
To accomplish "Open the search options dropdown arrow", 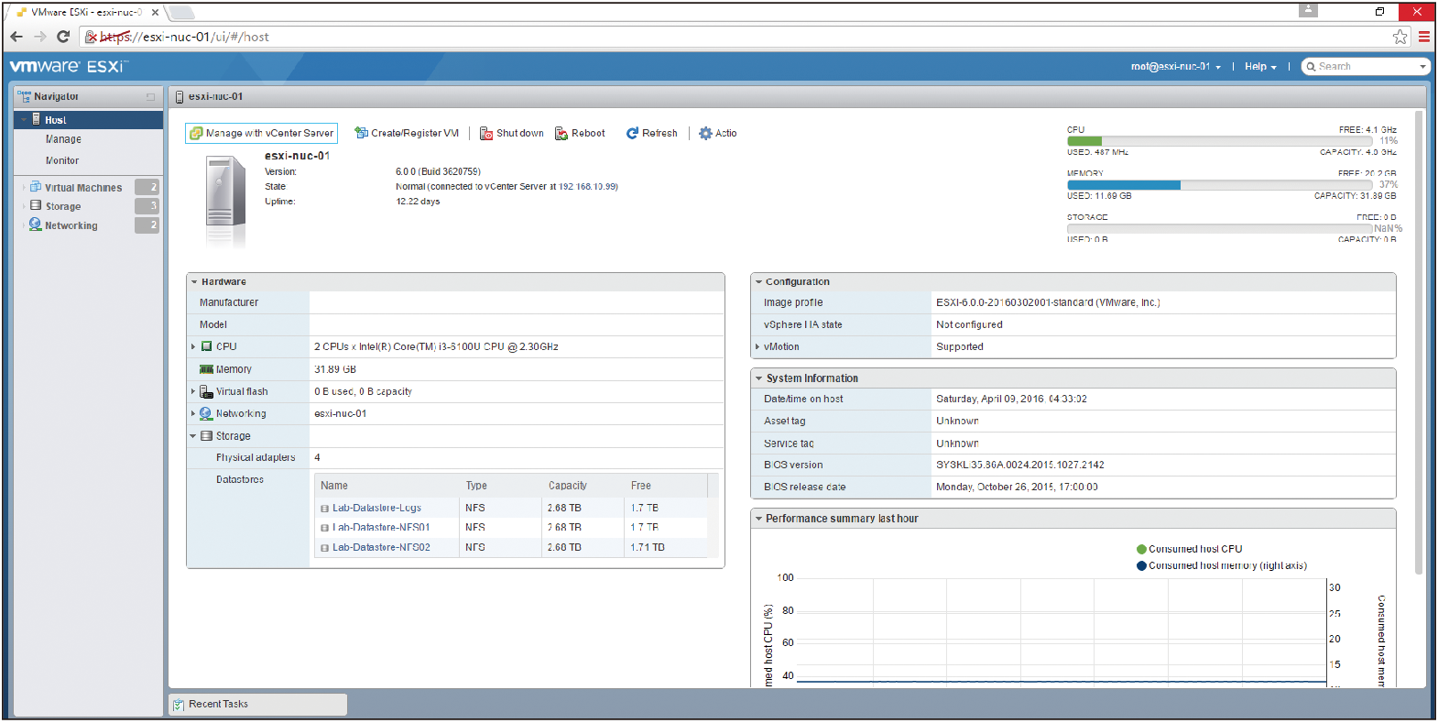I will (x=1422, y=66).
